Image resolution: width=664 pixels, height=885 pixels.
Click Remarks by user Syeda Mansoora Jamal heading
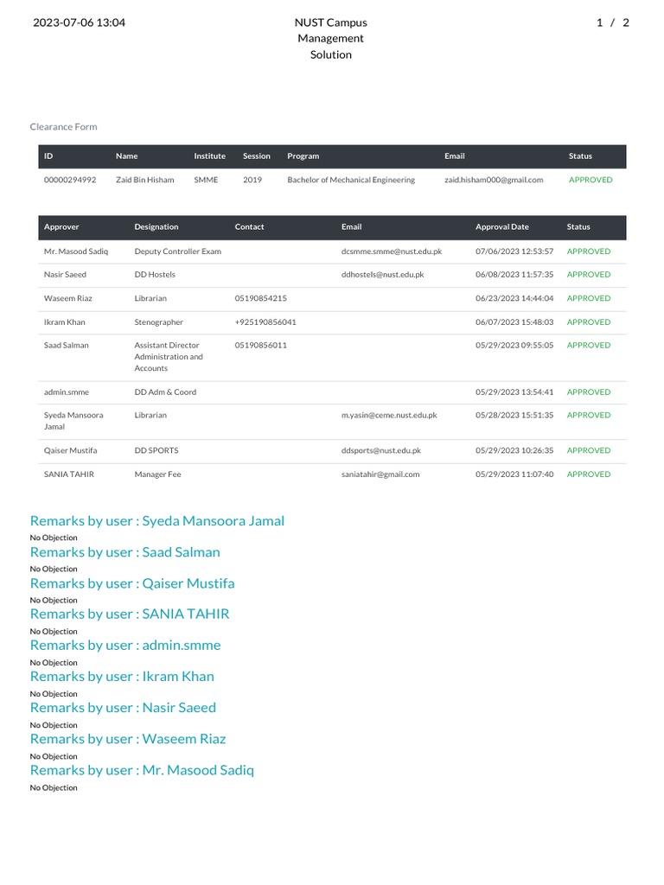pos(156,521)
